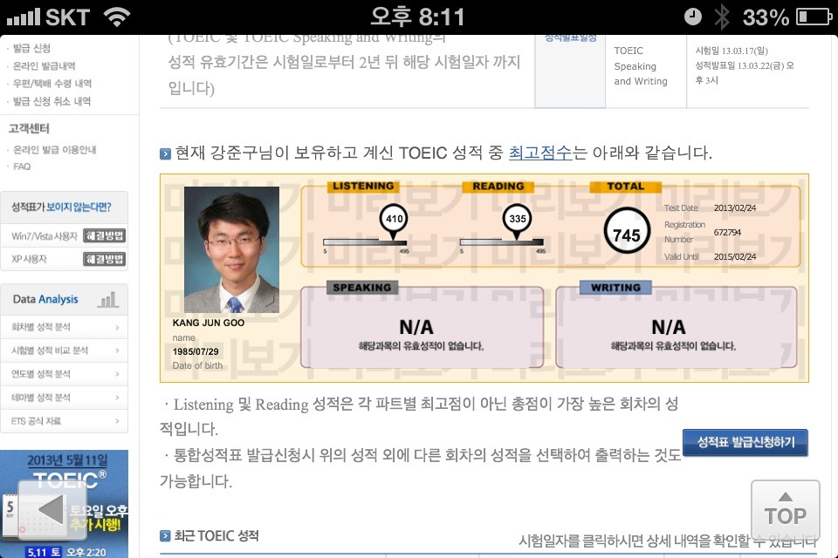Click the TOEIC Speaking and Writing cell
The width and height of the screenshot is (838, 558).
pos(646,71)
